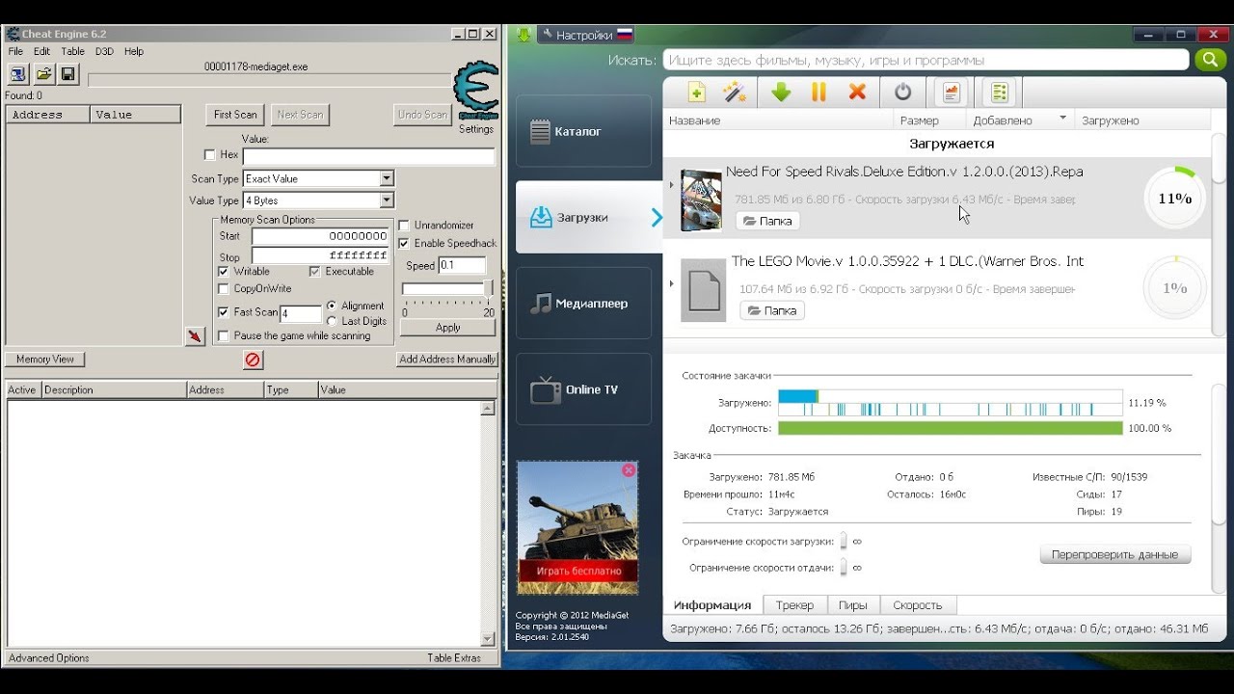Switch to Трекер tab

click(794, 605)
